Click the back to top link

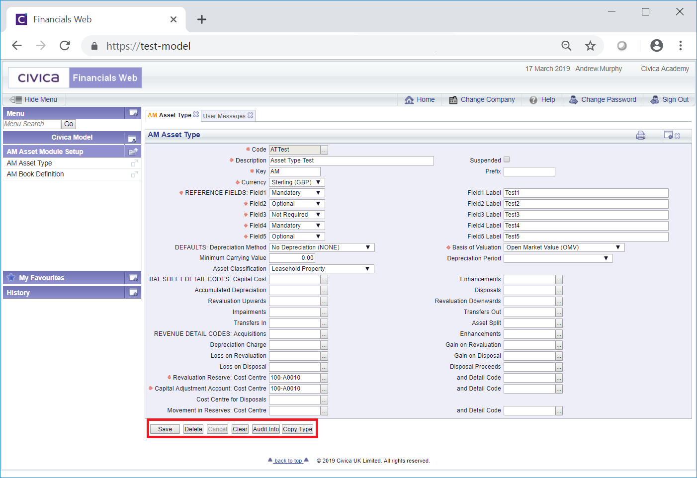(x=288, y=461)
